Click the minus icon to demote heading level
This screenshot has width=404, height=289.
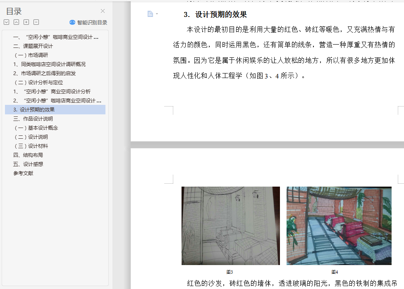[36, 22]
